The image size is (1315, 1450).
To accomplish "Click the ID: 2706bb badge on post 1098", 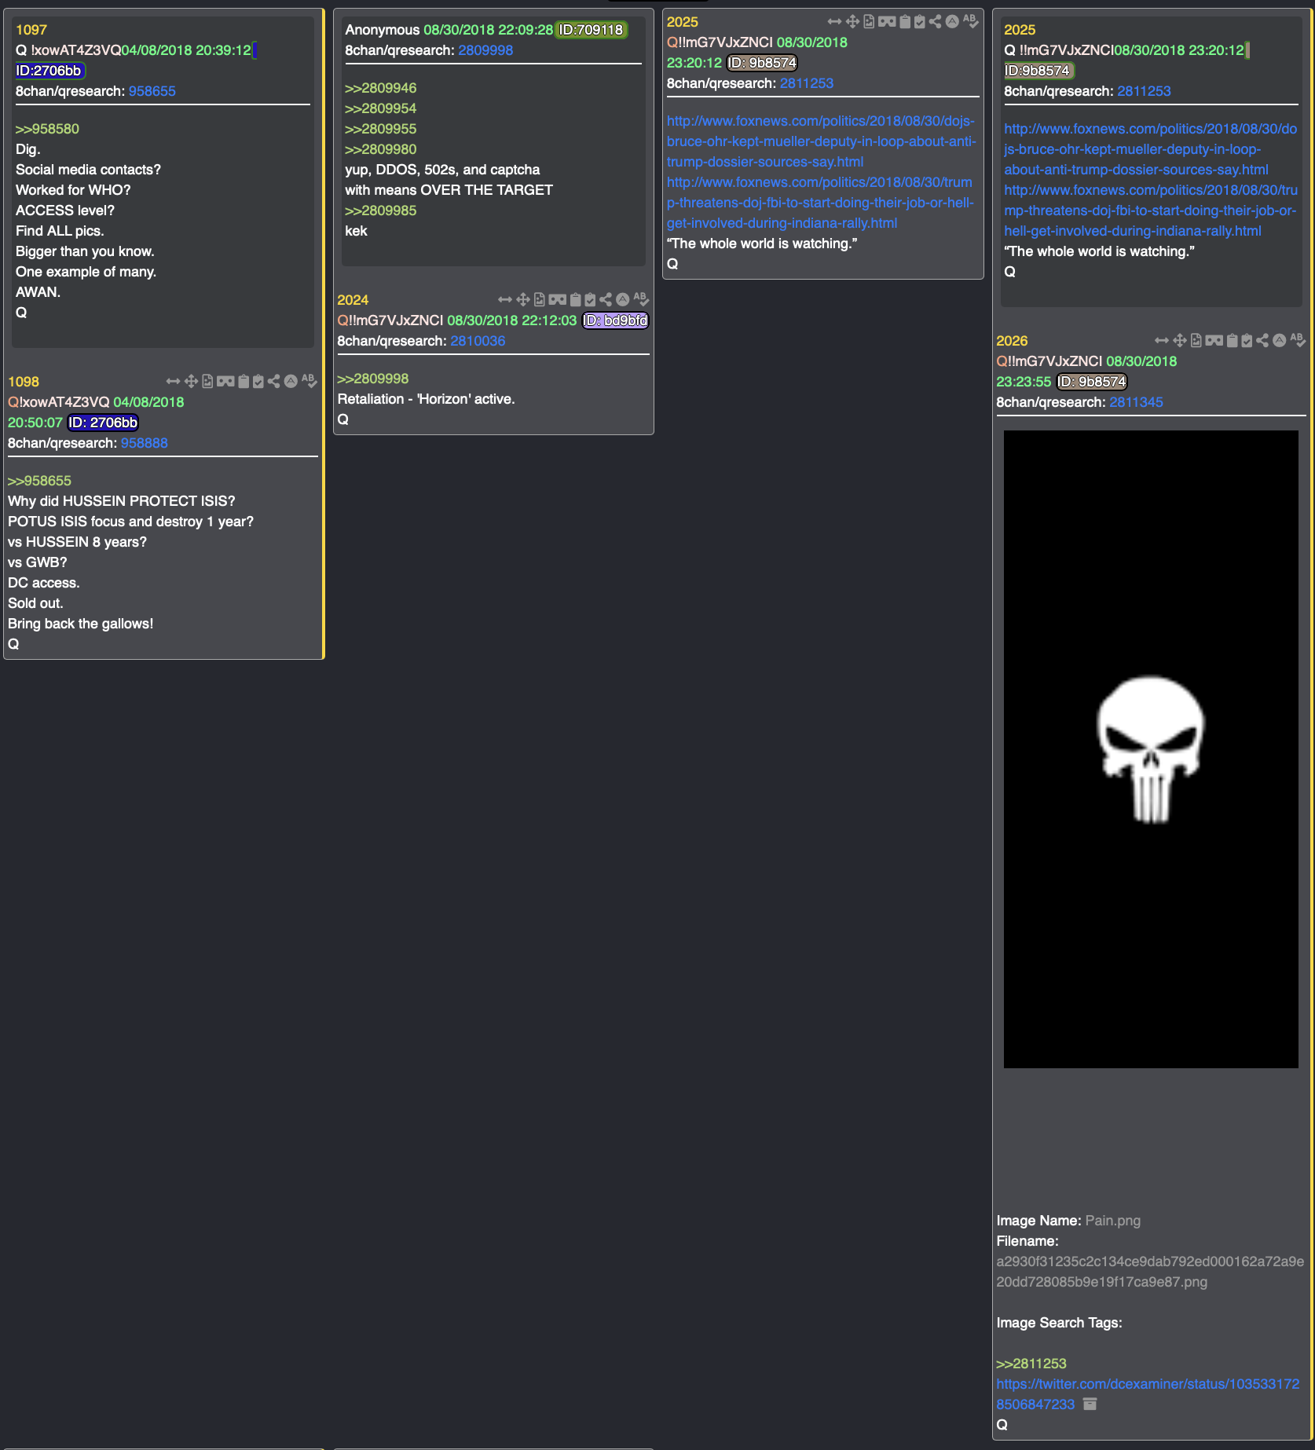I will 103,423.
